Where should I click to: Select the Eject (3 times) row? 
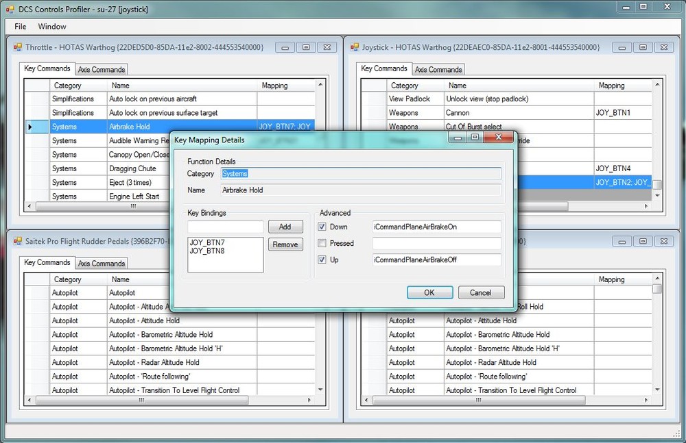98,183
